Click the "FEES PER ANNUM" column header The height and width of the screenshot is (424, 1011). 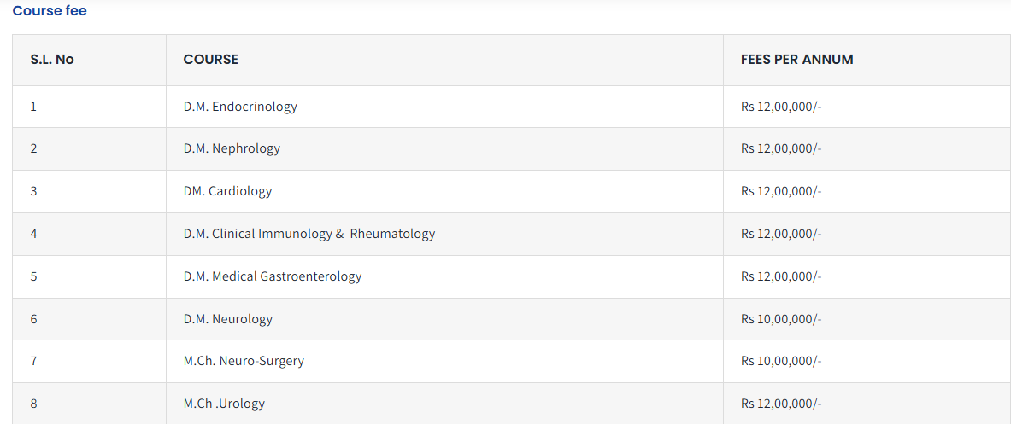(x=796, y=60)
